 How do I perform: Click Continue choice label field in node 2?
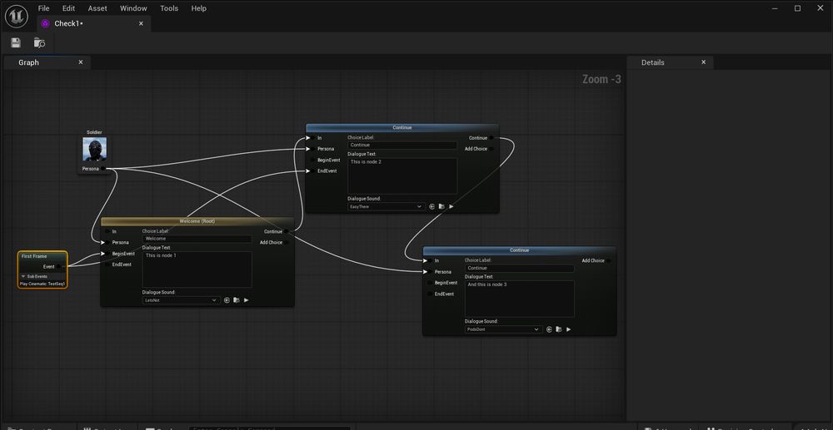[402, 145]
